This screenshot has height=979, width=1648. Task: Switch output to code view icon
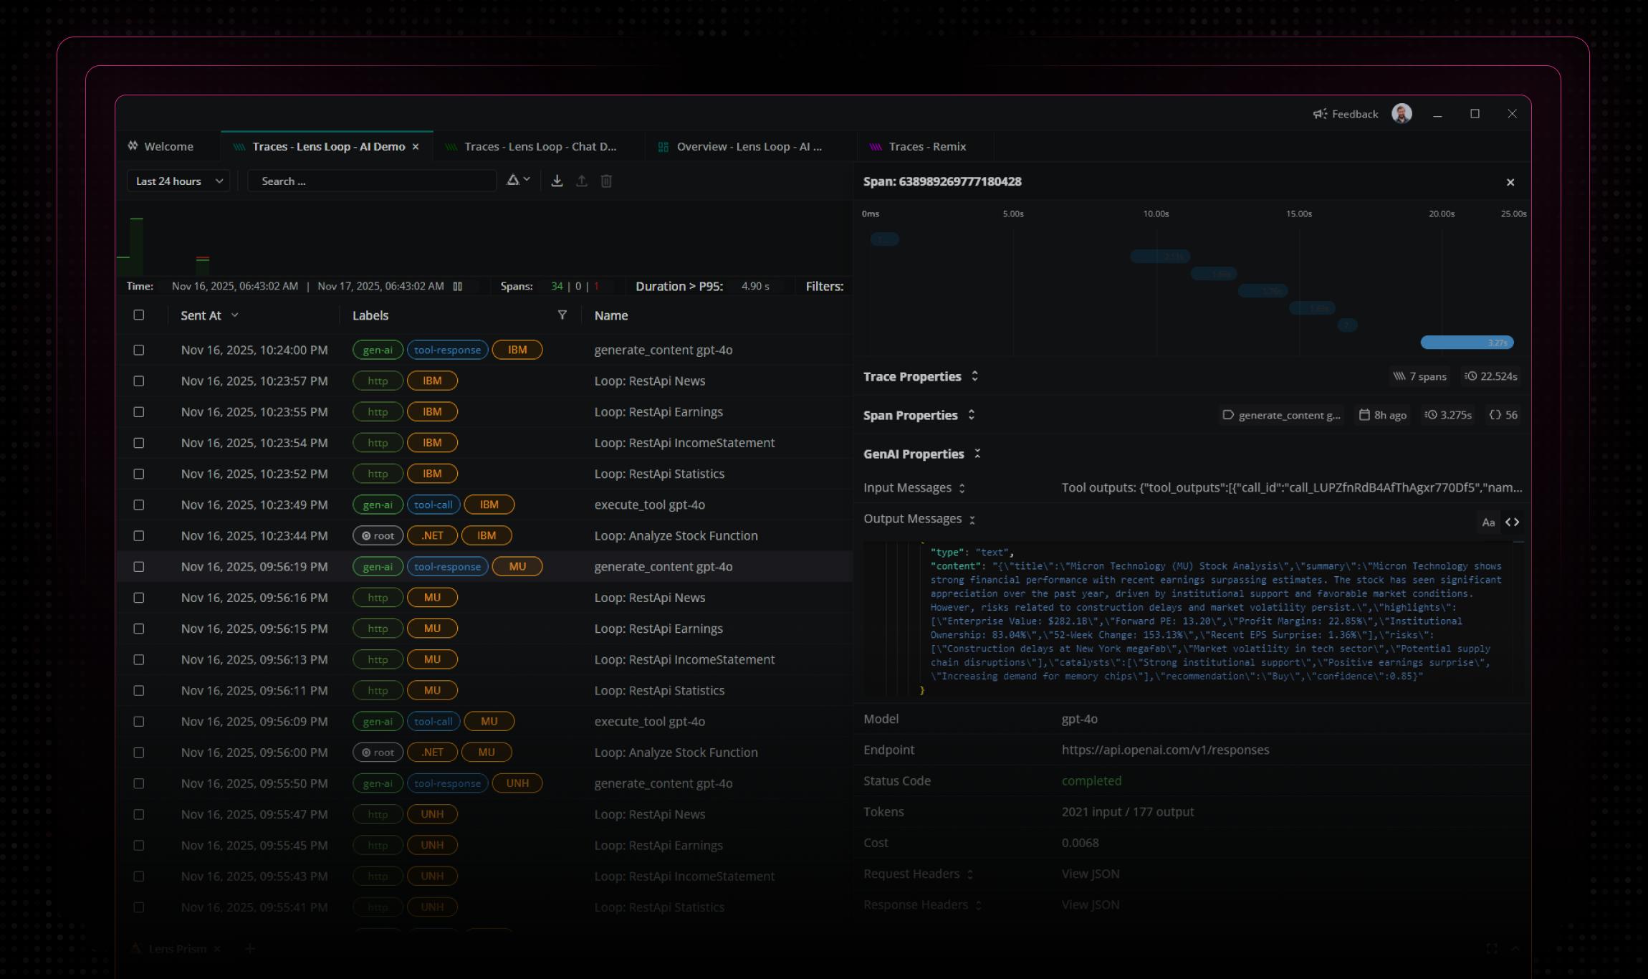click(x=1512, y=522)
